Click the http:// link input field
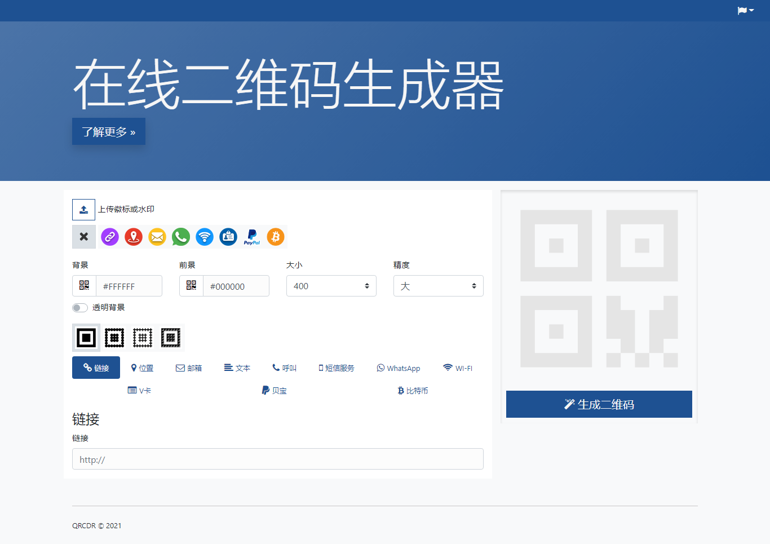770x544 pixels. point(278,459)
